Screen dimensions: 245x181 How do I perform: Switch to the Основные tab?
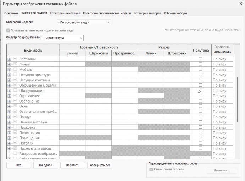tap(11, 13)
